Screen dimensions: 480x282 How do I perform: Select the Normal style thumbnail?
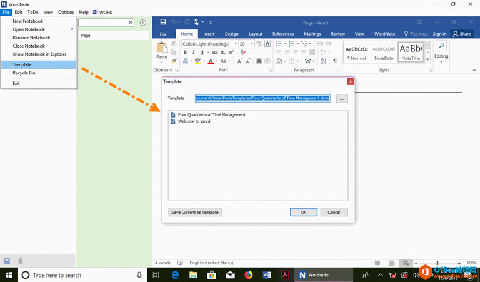click(357, 53)
